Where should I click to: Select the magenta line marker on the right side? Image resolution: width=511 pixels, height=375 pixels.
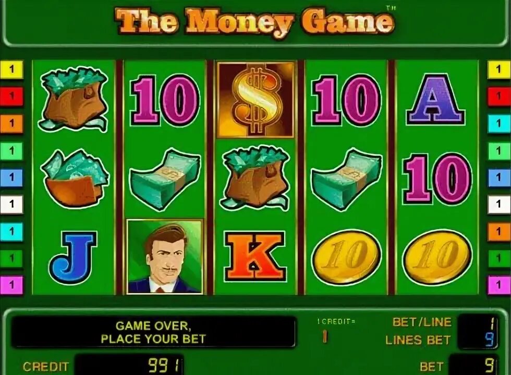(499, 285)
